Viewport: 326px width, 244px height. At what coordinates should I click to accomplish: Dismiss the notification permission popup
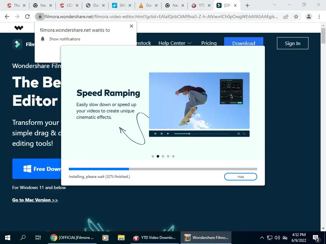131,26
